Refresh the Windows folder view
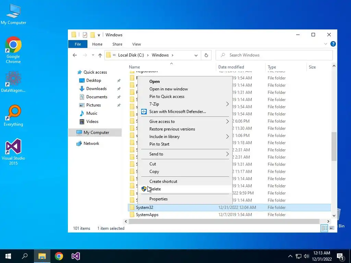Viewport: 351px width, 263px height. point(206,55)
